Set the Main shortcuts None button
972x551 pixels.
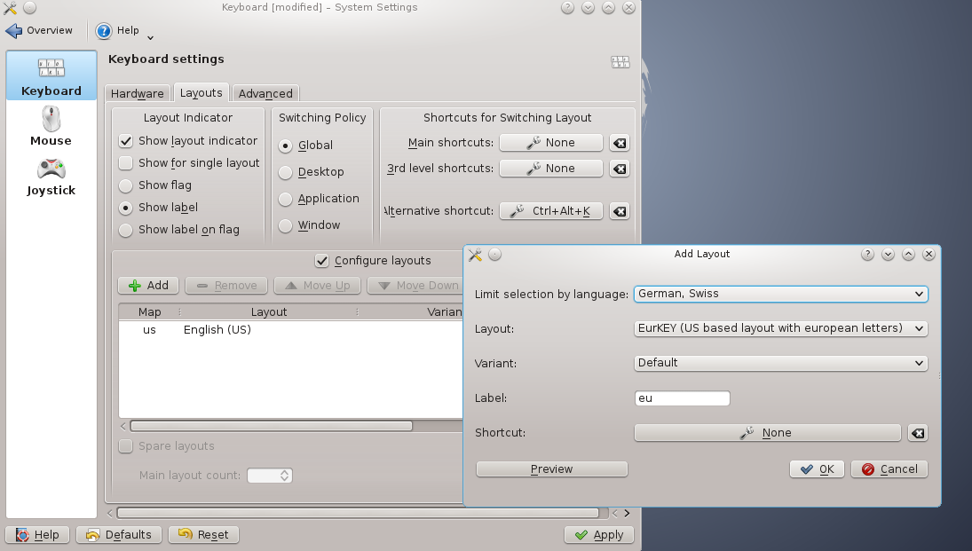coord(551,143)
